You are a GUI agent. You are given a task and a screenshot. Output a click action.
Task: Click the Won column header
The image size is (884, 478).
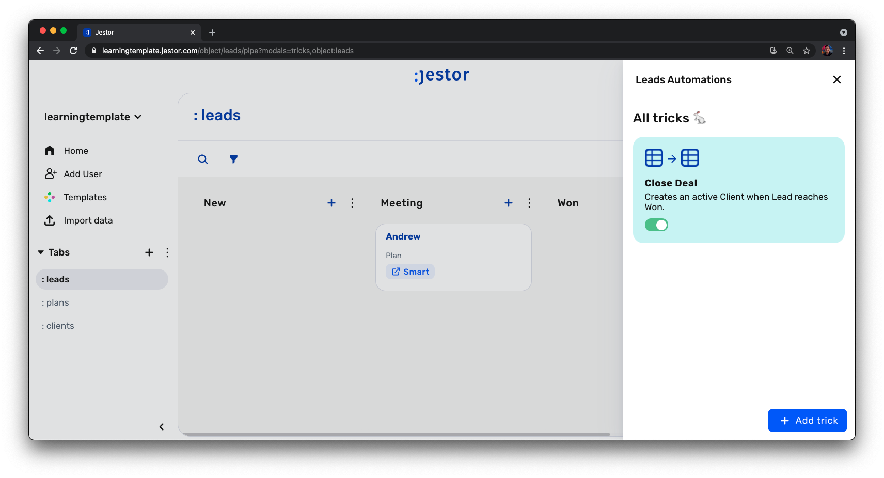(x=568, y=203)
